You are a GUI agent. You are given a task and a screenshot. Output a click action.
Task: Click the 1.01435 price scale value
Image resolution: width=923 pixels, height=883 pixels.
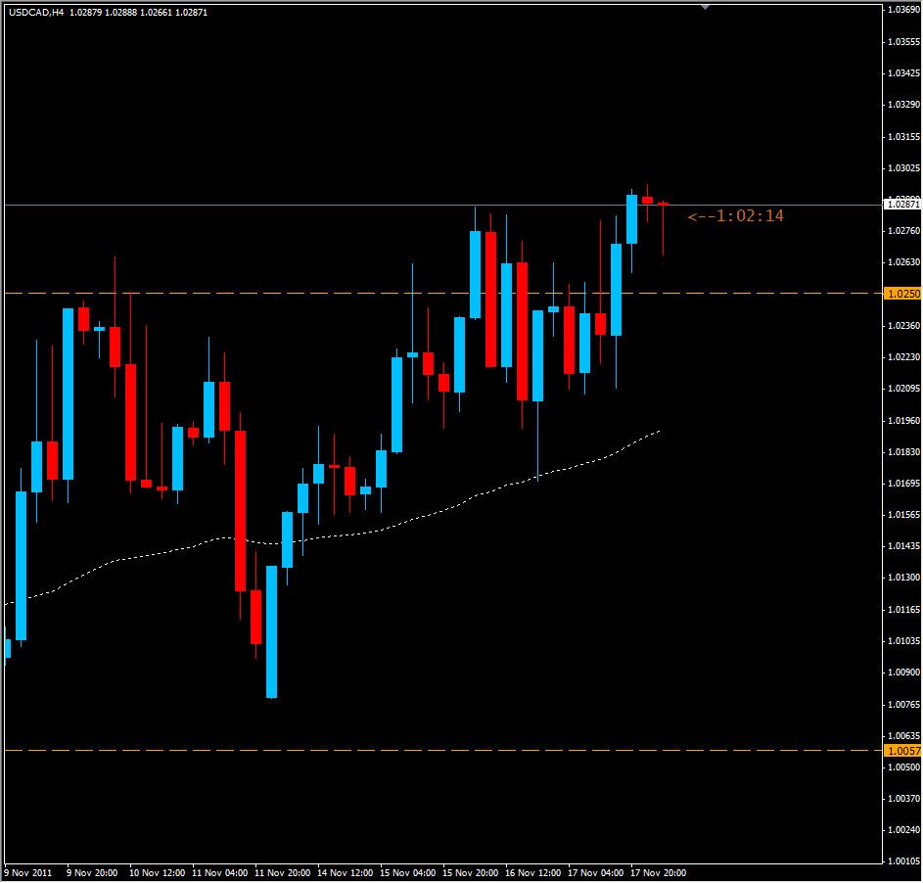(x=903, y=546)
